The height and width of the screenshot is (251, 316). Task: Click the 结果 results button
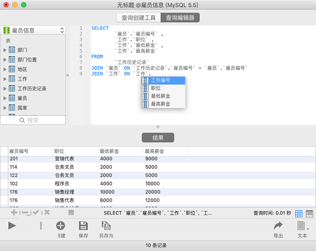(x=158, y=137)
